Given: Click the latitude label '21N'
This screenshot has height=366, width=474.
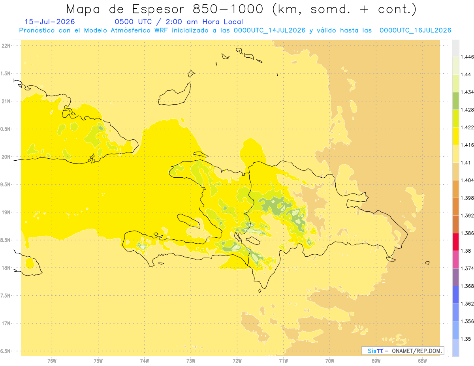Looking at the screenshot, I should pyautogui.click(x=7, y=101).
